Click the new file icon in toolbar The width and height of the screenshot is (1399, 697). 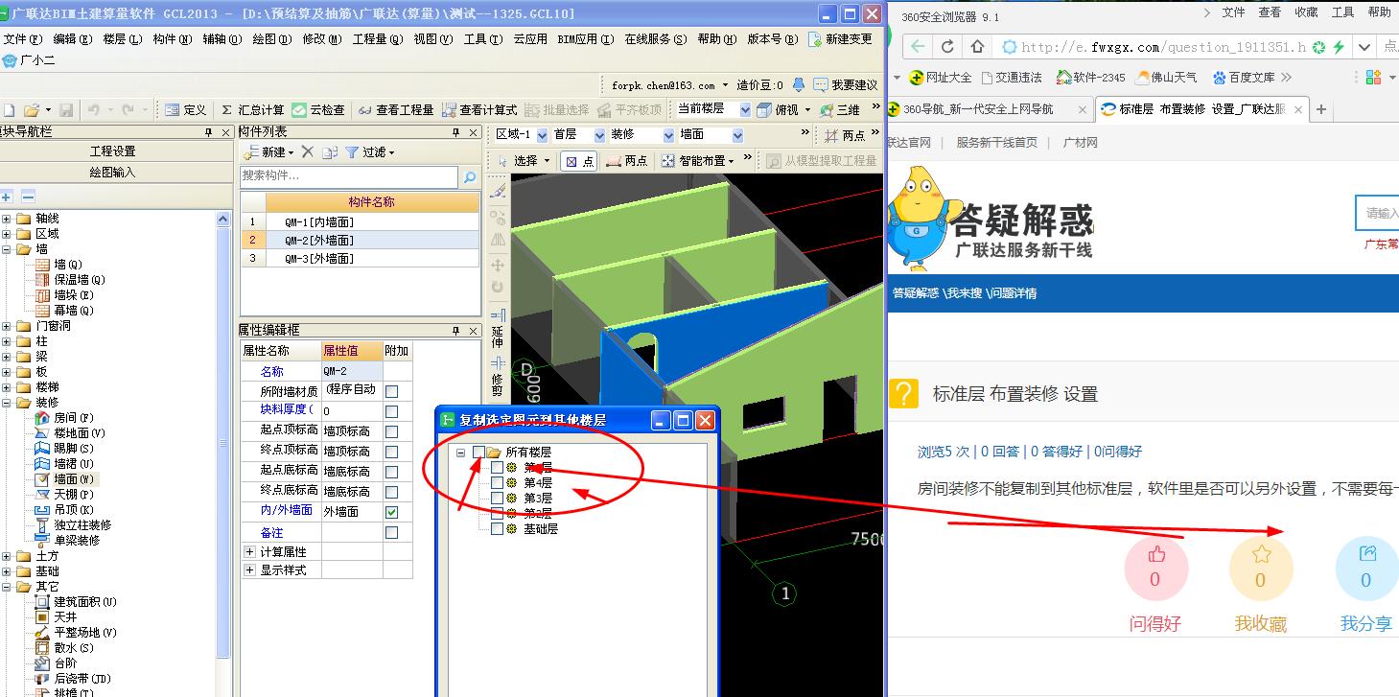(x=9, y=110)
